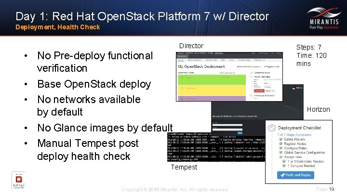Open the Service Configuration tab in Director
347x195 pixels.
[x=195, y=60]
